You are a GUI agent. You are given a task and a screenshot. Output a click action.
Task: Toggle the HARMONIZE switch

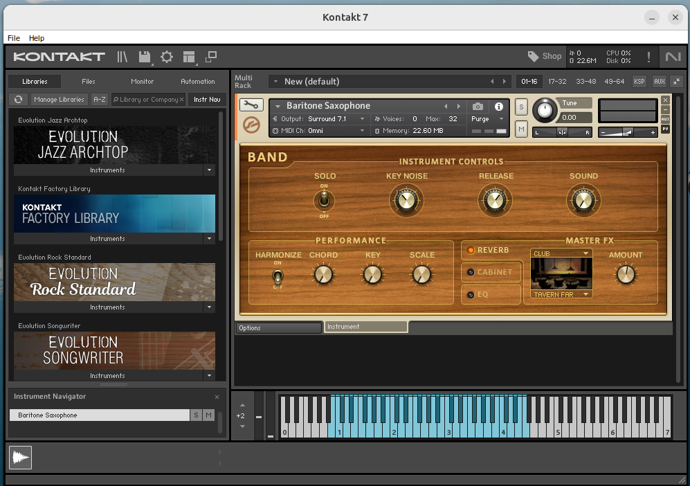(x=278, y=276)
